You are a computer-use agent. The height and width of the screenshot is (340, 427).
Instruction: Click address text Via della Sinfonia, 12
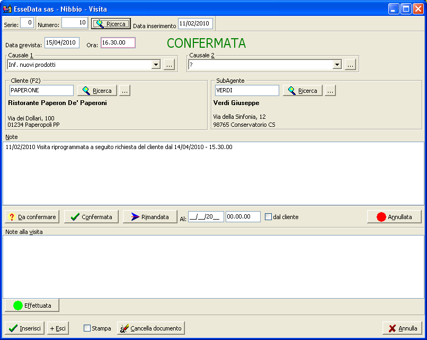239,117
